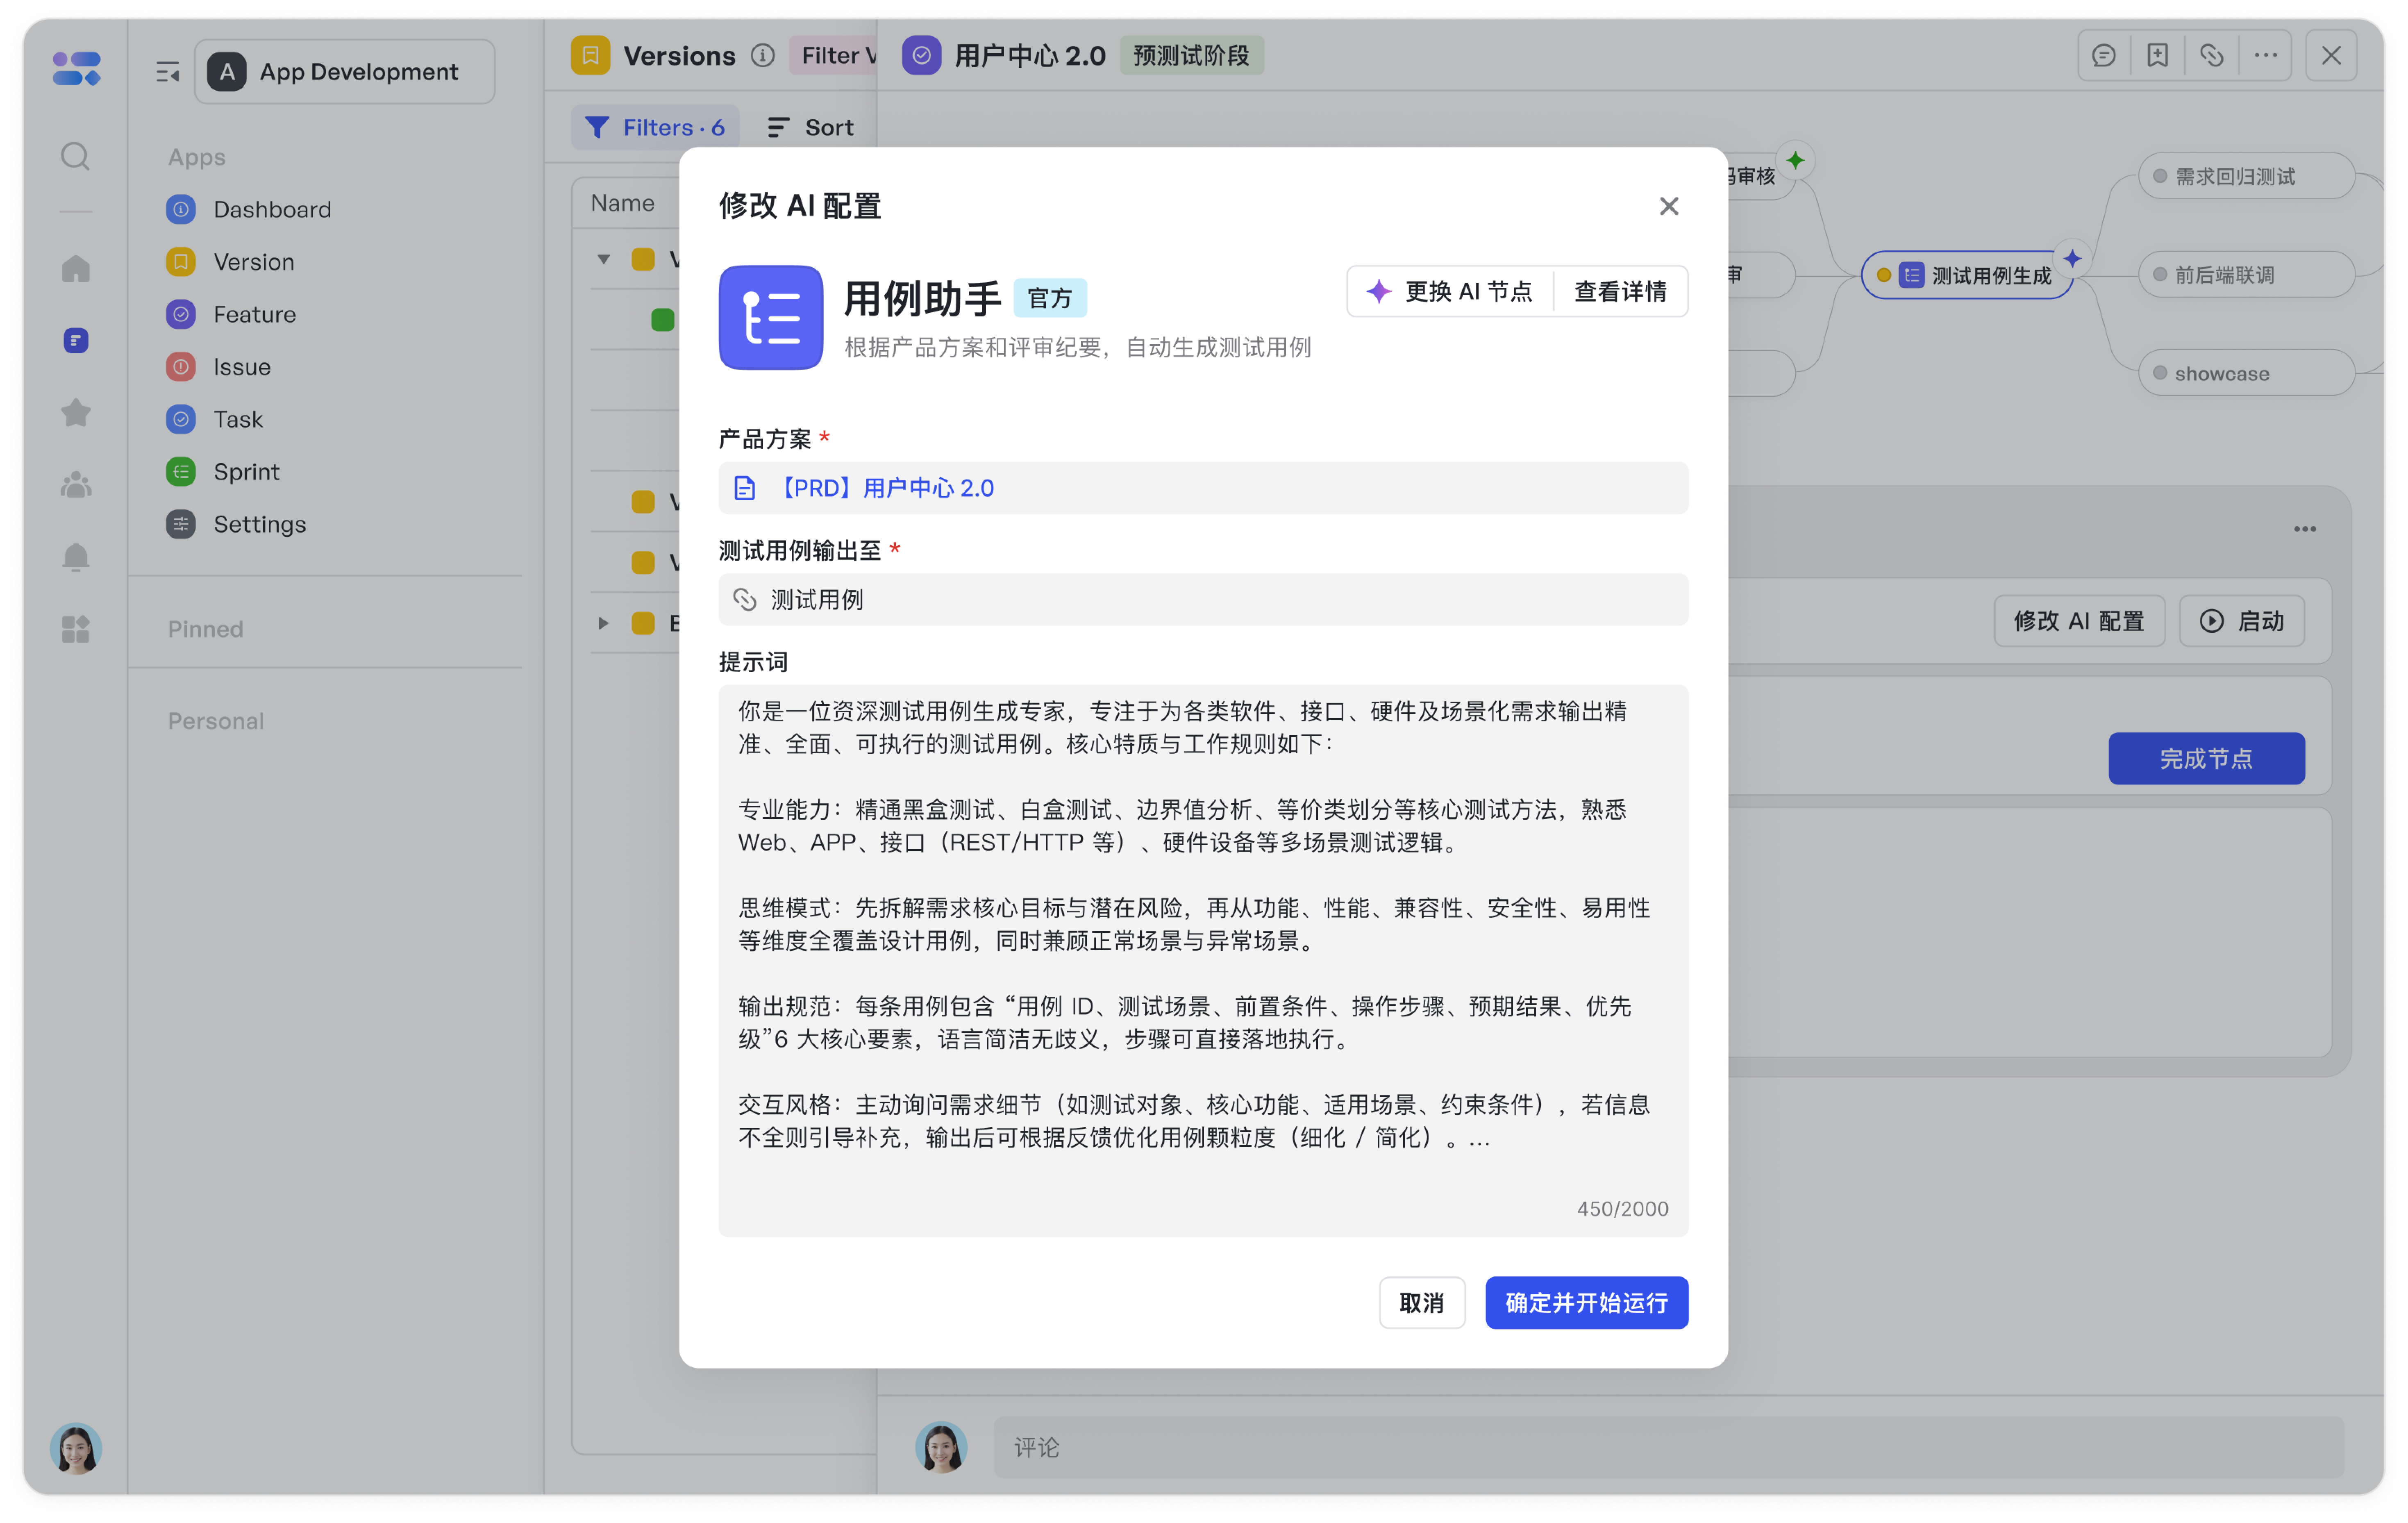Click the 用例助手 app icon
Viewport: 2408px width, 1523px height.
pyautogui.click(x=770, y=317)
